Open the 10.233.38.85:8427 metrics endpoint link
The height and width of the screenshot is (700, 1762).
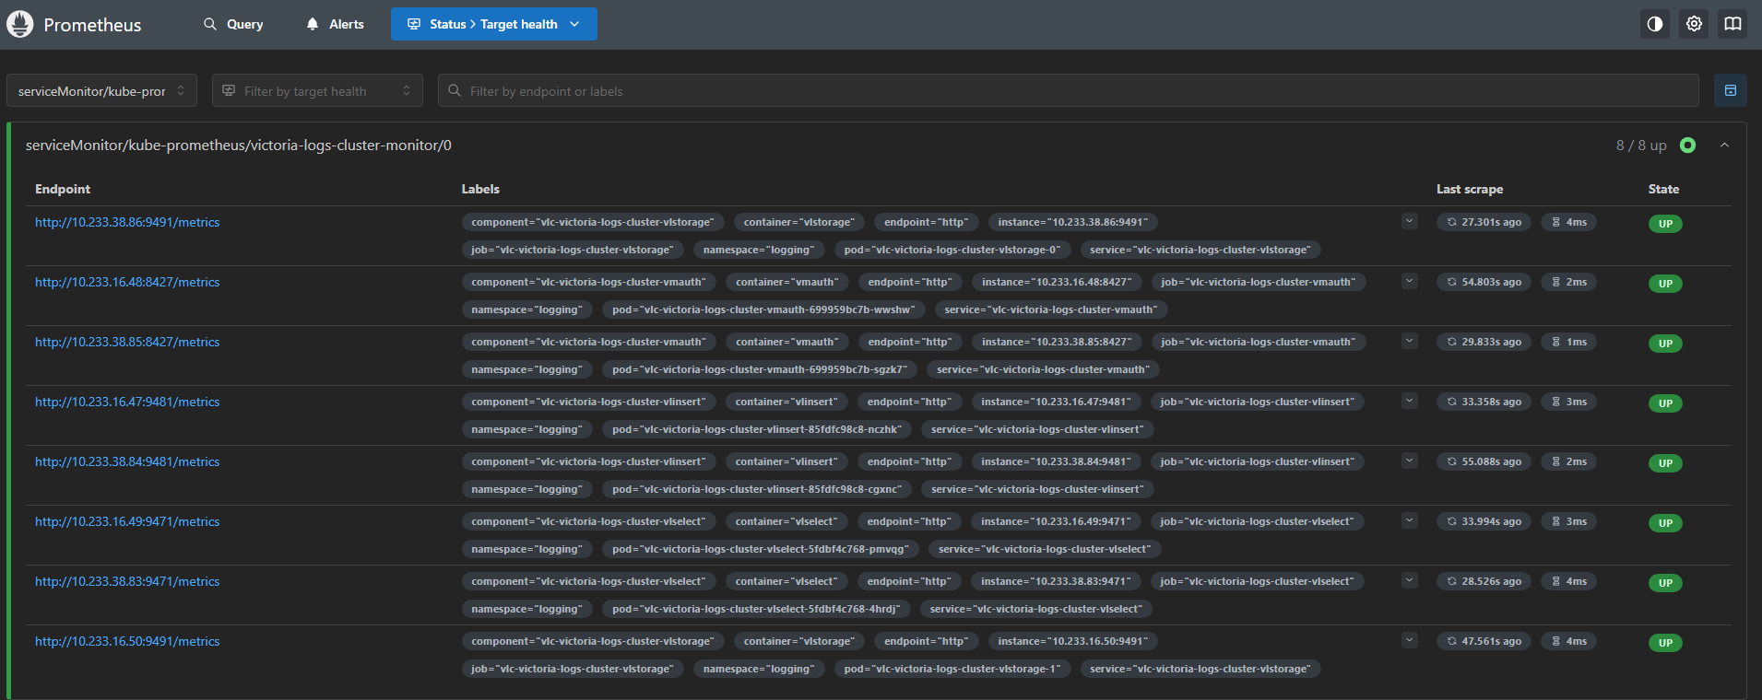click(x=127, y=342)
